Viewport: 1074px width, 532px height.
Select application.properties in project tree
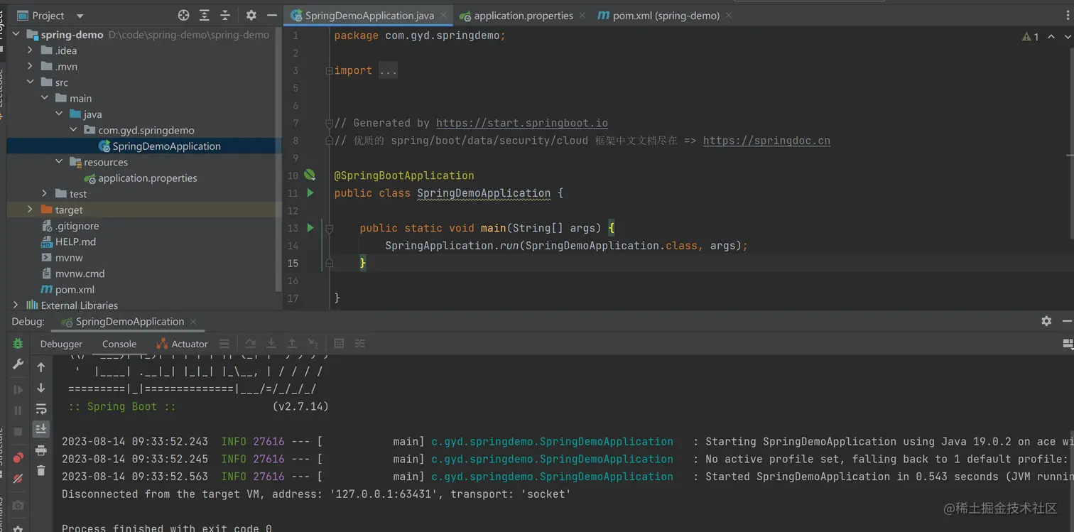point(148,178)
